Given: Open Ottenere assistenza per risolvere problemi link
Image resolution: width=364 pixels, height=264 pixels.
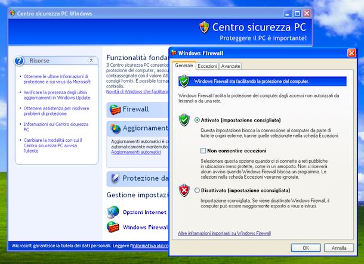Looking at the screenshot, I should tap(57, 111).
